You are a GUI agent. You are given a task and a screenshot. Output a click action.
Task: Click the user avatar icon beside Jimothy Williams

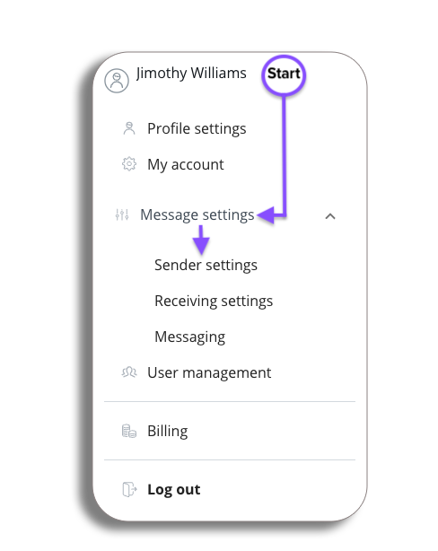(117, 81)
